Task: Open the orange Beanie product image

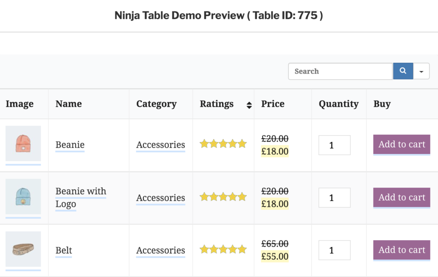Action: 23,144
